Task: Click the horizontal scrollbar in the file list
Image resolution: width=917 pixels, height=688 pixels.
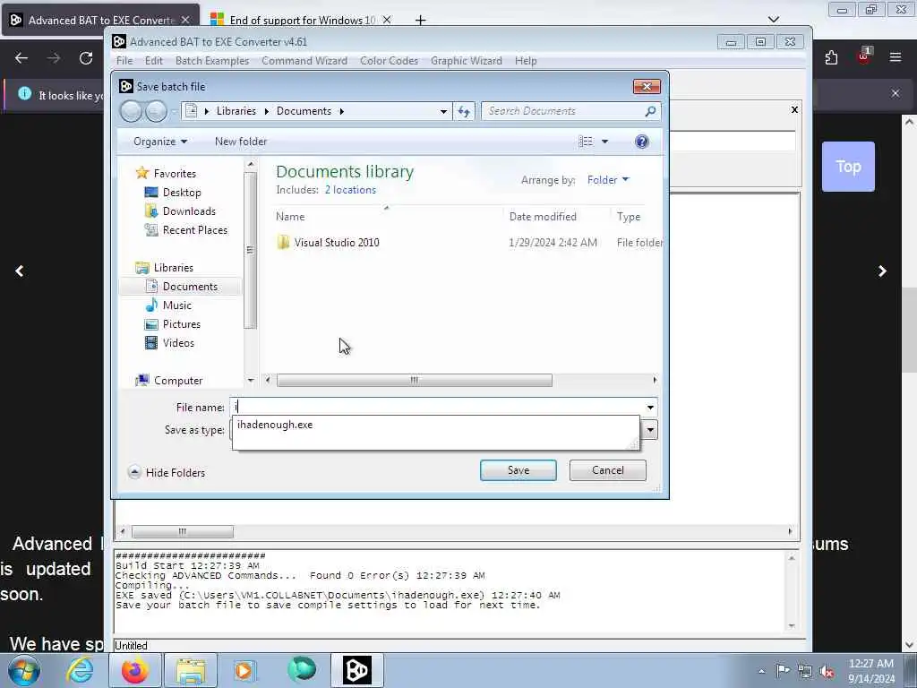Action: [414, 380]
